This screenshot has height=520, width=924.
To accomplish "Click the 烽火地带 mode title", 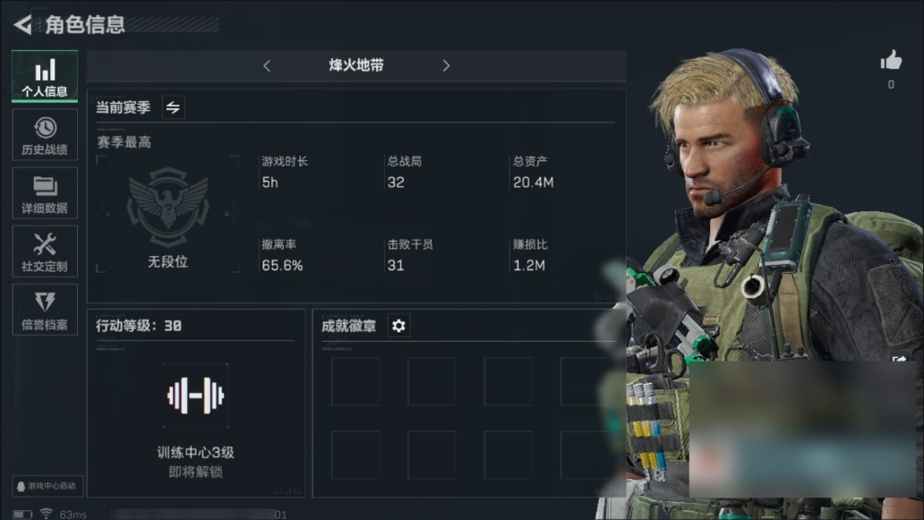I will (356, 65).
